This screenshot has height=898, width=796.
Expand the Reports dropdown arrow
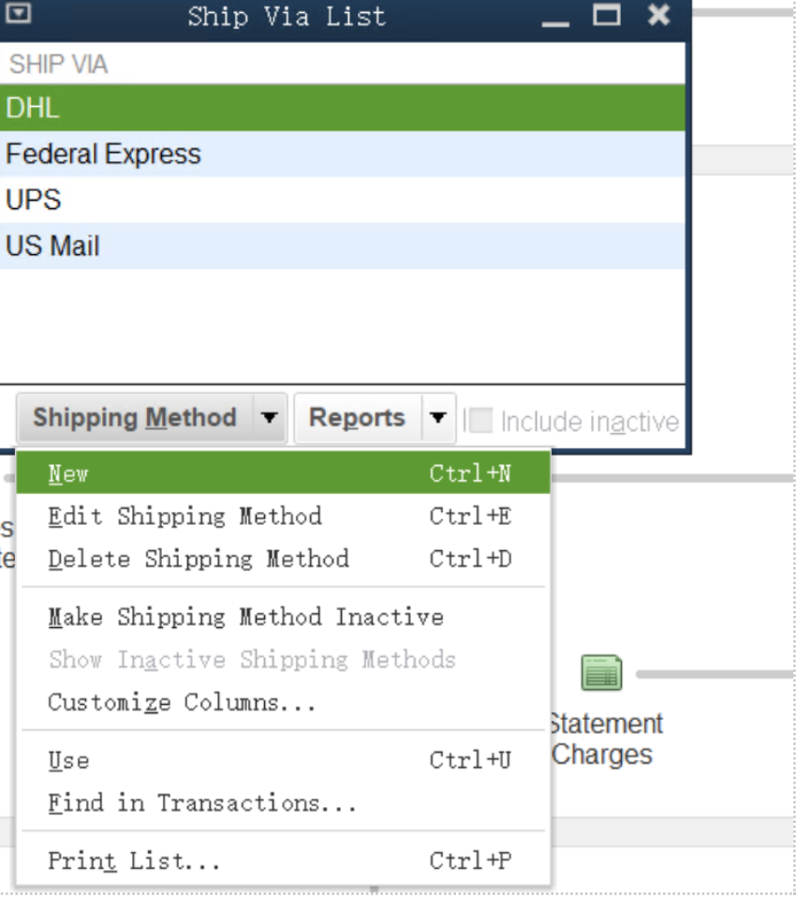click(438, 418)
